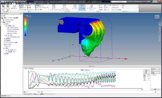The image size is (162, 98).
Task: Toggle the highlighted link display button
Action: pyautogui.click(x=82, y=8)
